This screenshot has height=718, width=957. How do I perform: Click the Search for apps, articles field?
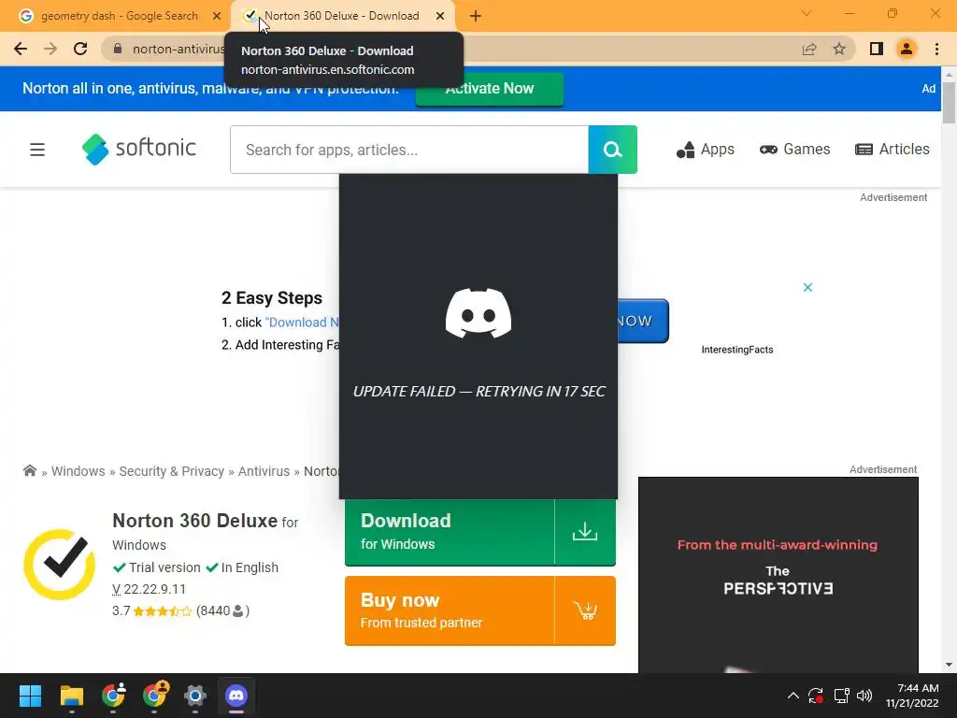coord(409,150)
